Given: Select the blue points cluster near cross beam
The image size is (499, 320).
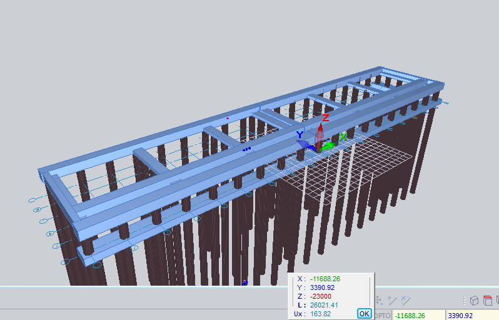Looking at the screenshot, I should click(246, 149).
